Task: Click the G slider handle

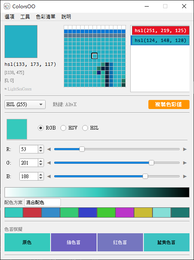Action: (151, 162)
